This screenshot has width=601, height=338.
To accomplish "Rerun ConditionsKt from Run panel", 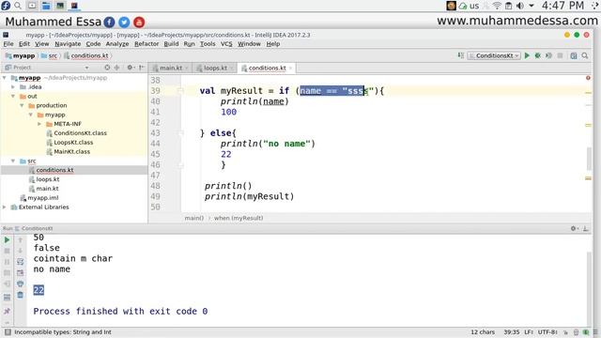I will click(x=7, y=240).
